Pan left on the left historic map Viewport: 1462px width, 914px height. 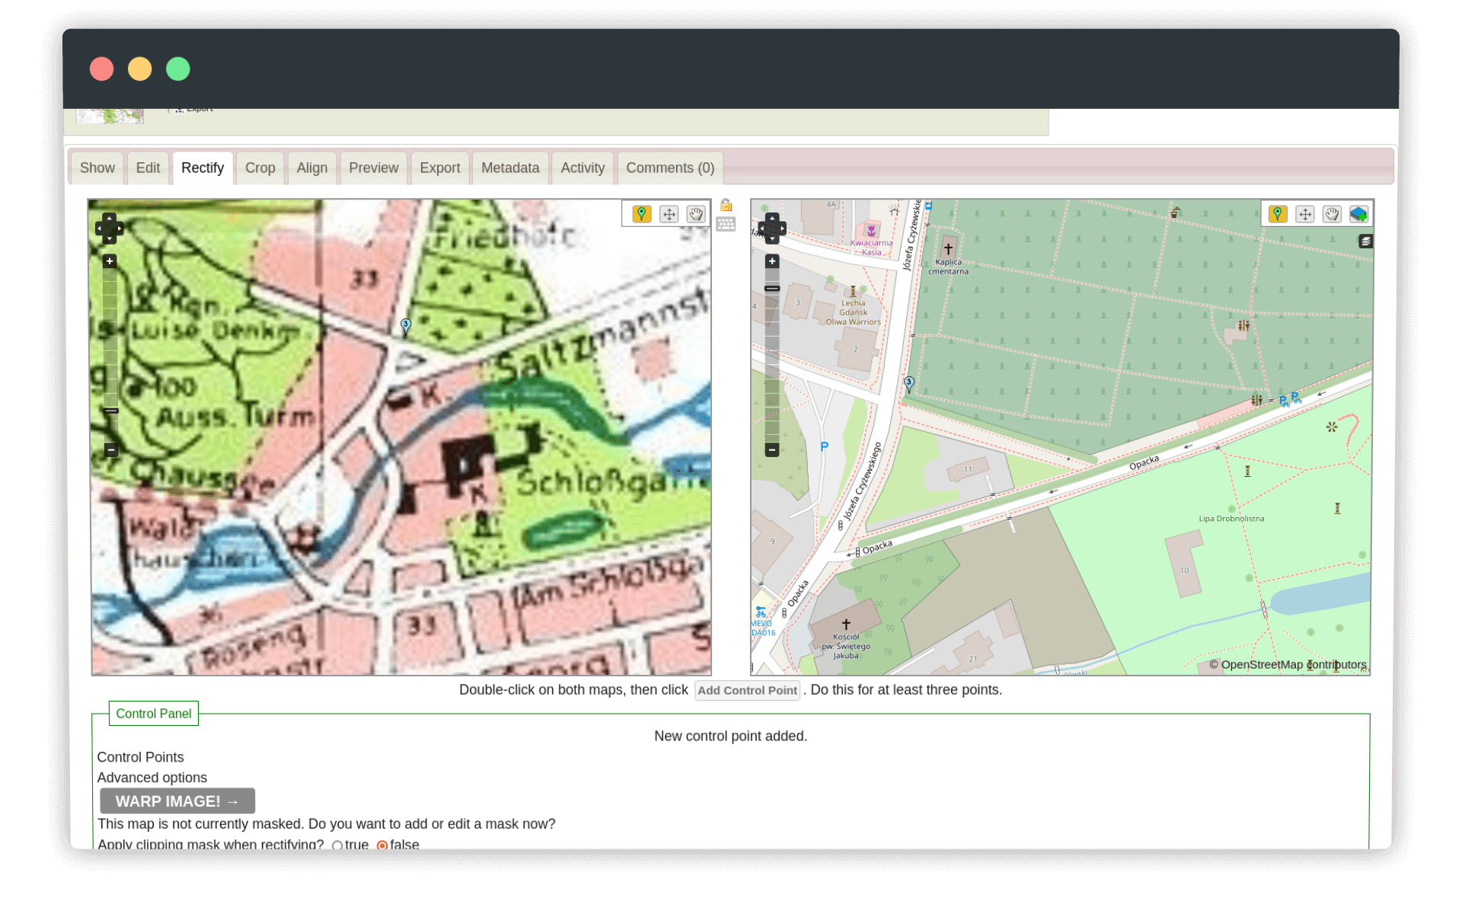99,228
